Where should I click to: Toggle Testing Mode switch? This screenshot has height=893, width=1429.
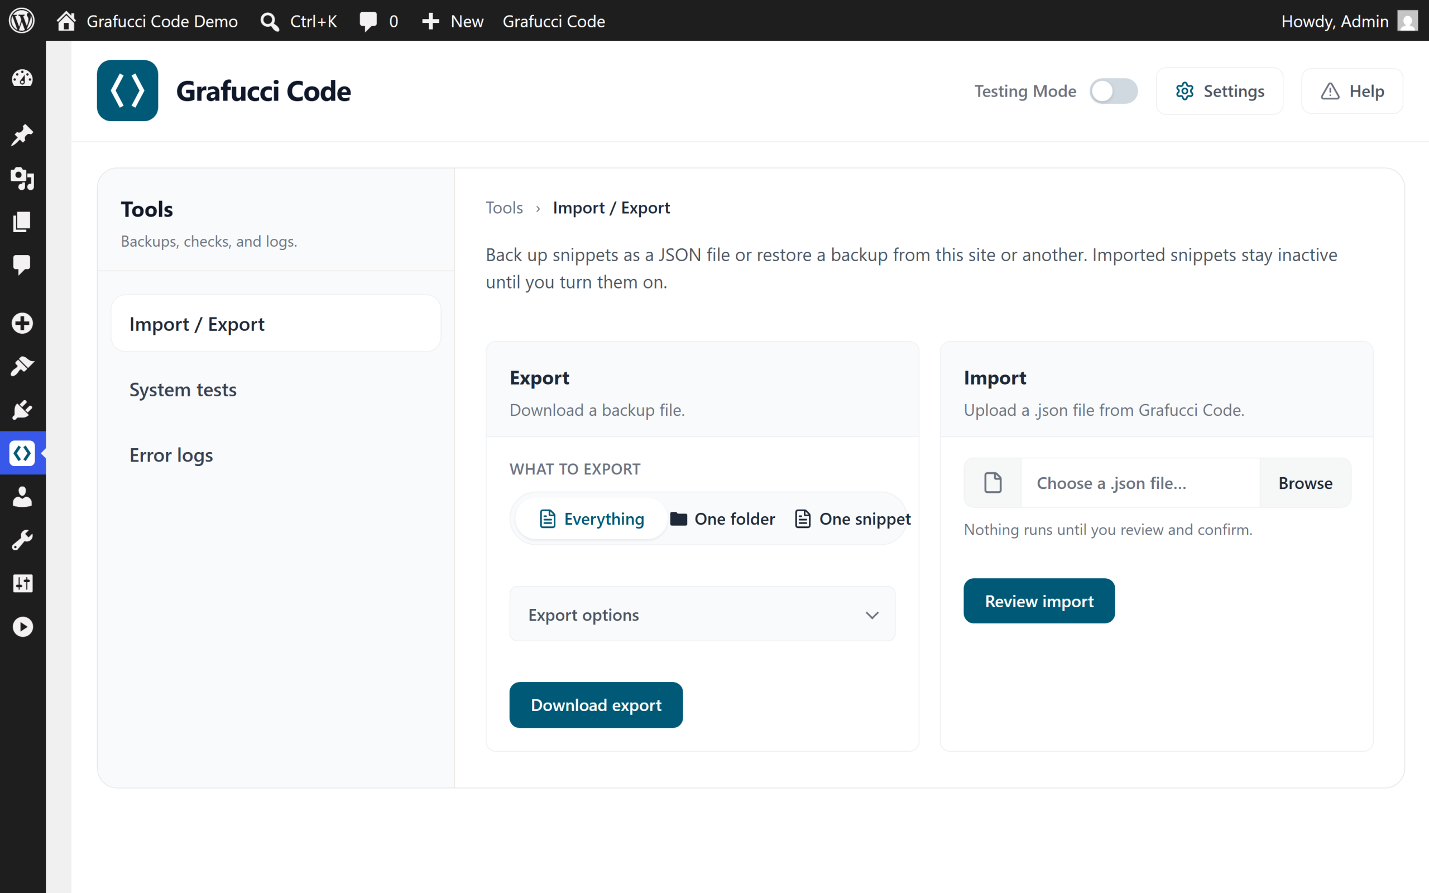tap(1114, 91)
